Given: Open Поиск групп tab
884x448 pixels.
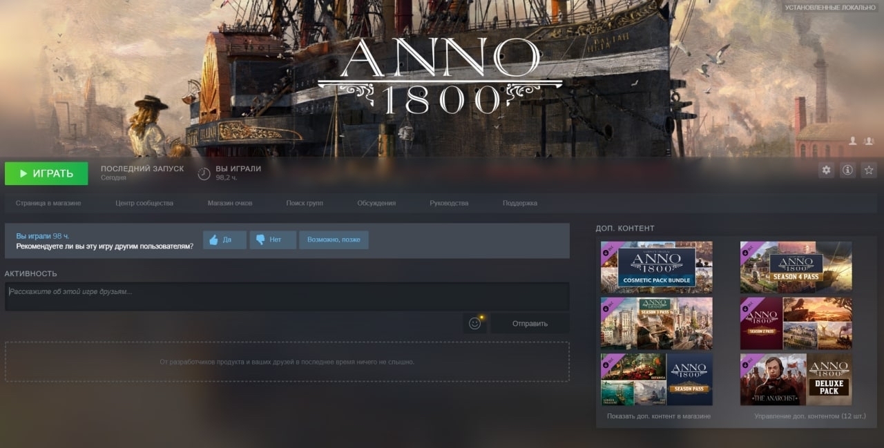Looking at the screenshot, I should (x=305, y=203).
